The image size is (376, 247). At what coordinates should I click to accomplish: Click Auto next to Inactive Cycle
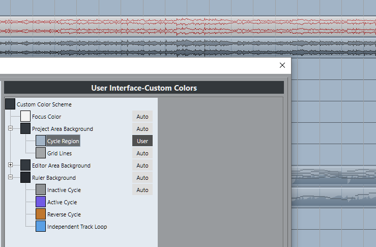point(142,190)
